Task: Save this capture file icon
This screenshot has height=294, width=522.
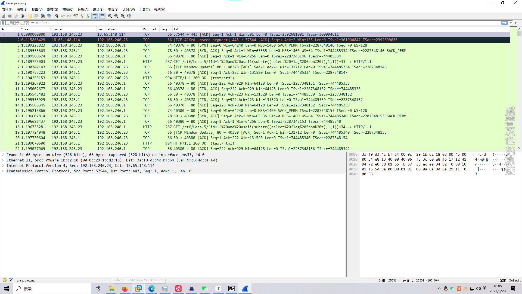Action: [36, 16]
